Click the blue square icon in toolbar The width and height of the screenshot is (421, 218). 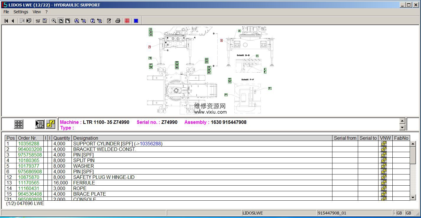pyautogui.click(x=136, y=21)
